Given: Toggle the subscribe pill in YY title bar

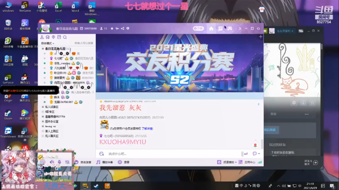Looking at the screenshot, I should click(x=198, y=28).
